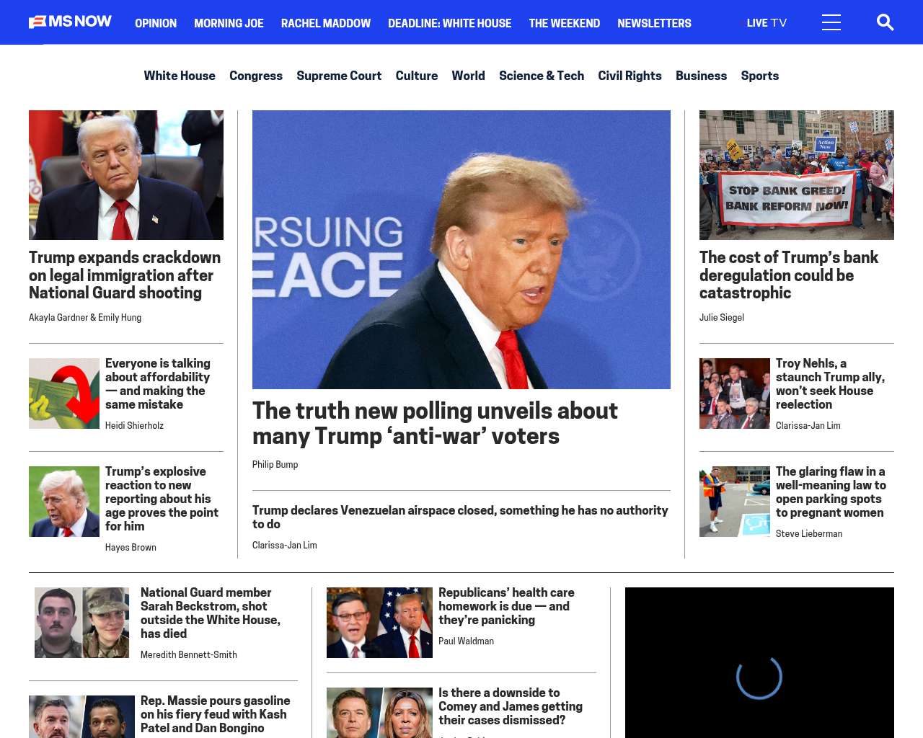Open the search magnifier icon
923x738 pixels.
(x=885, y=22)
